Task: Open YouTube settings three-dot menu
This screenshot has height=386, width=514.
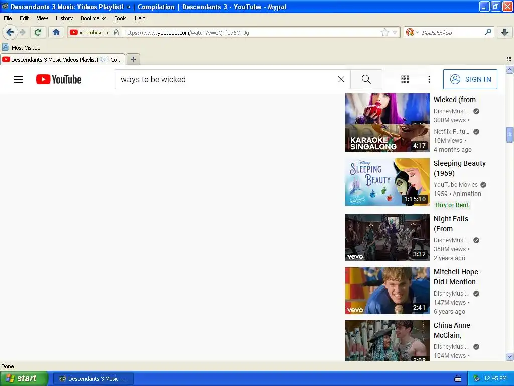Action: [429, 79]
